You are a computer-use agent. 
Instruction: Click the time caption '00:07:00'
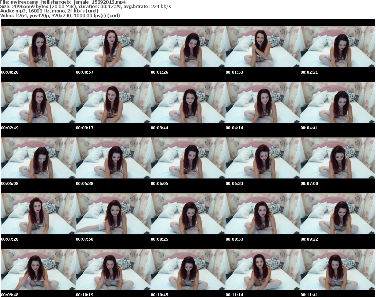309,183
